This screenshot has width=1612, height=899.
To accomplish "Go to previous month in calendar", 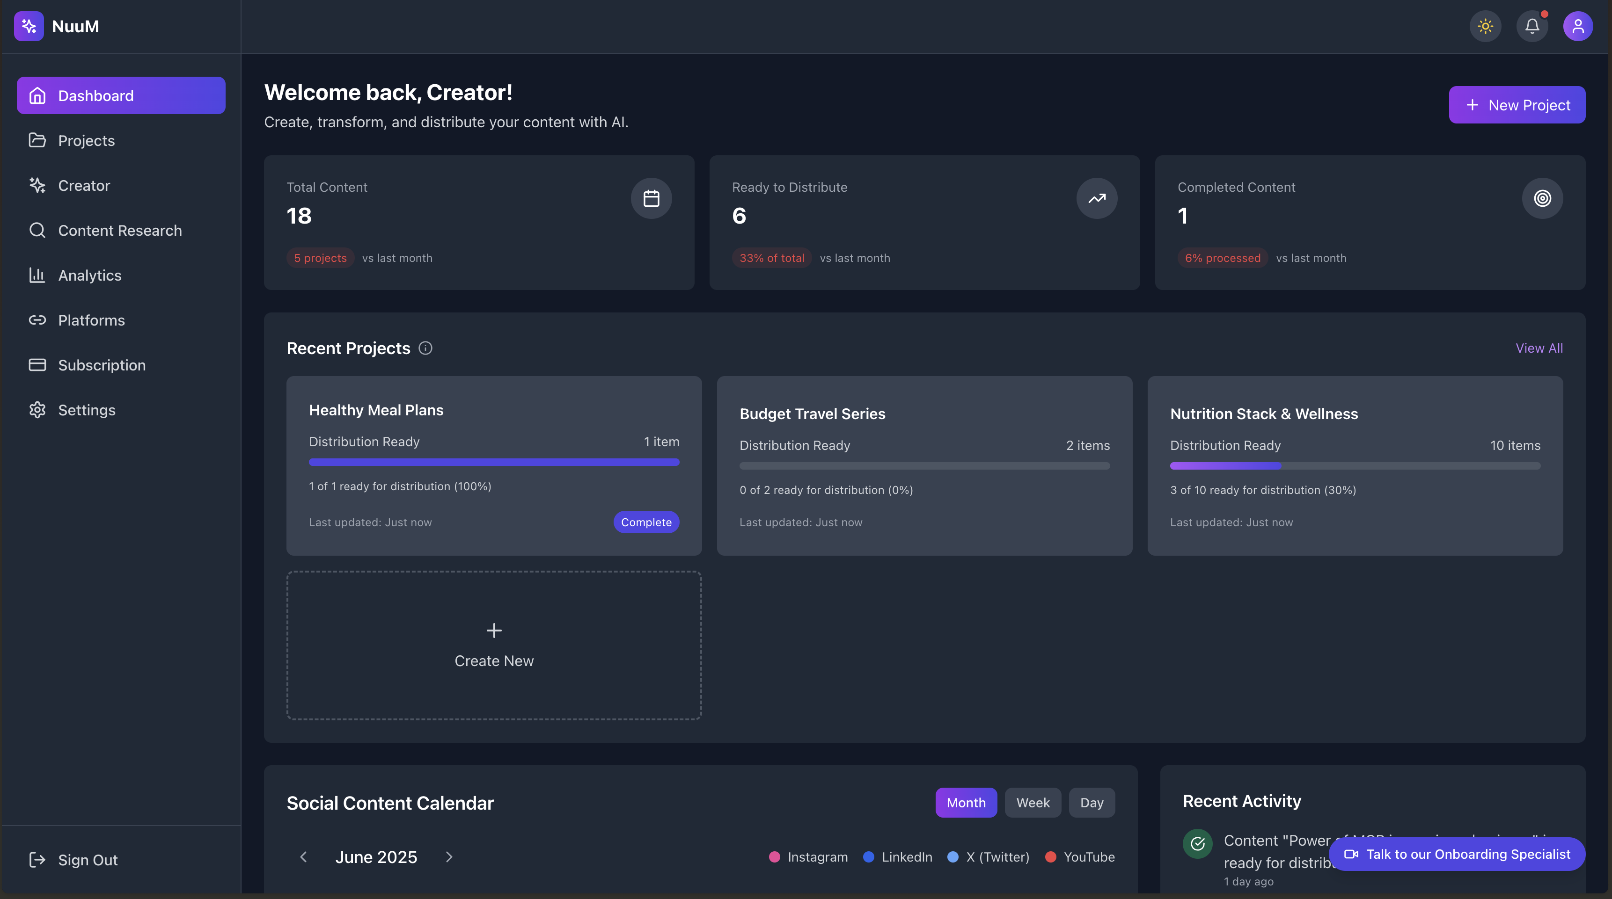I will (x=303, y=857).
